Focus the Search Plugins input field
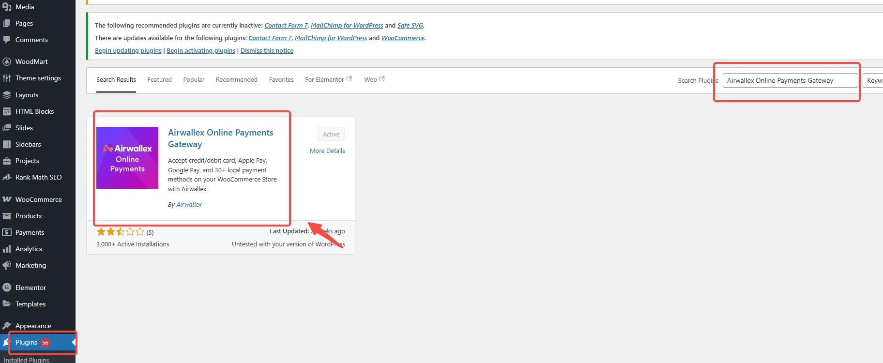 point(790,80)
